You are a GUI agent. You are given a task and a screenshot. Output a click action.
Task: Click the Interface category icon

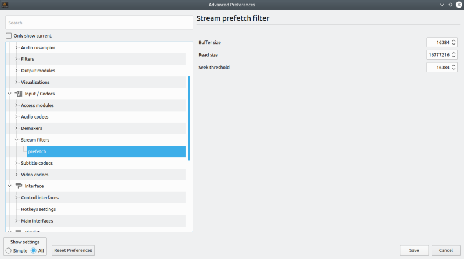pyautogui.click(x=19, y=186)
